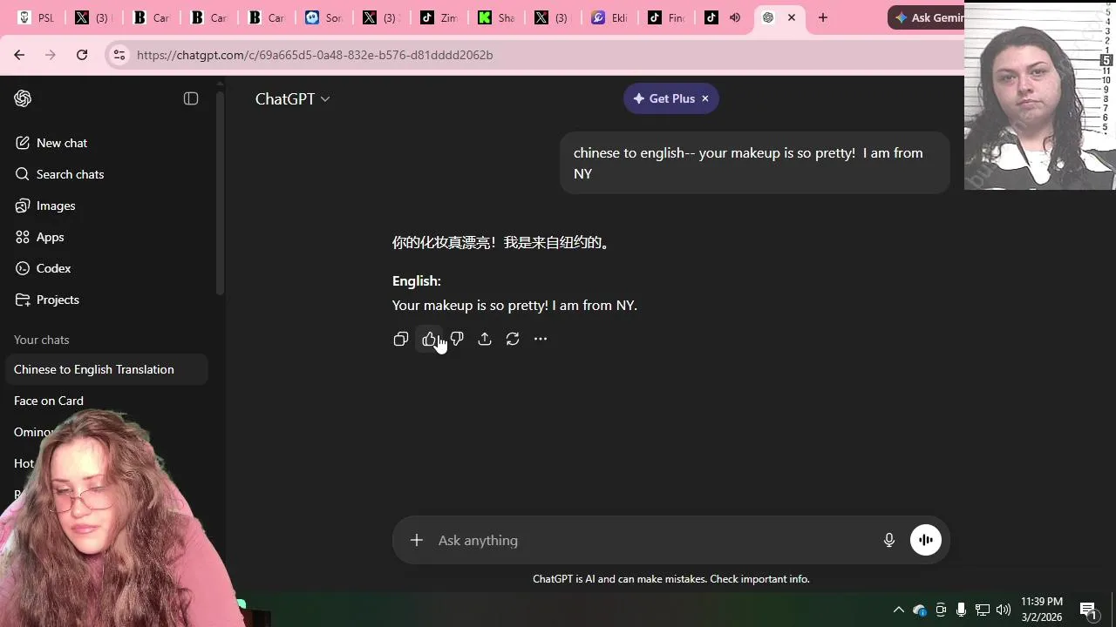1116x627 pixels.
Task: Go forward with the browser forward arrow
Action: click(x=51, y=55)
